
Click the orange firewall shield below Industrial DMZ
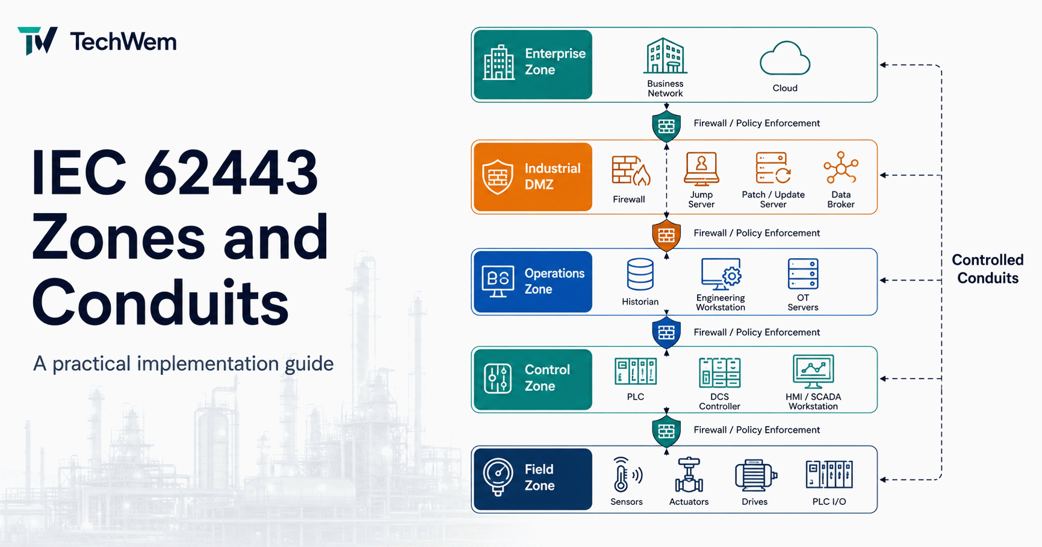pyautogui.click(x=666, y=235)
